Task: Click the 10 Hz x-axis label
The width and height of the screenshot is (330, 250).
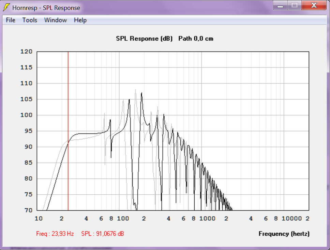Action: 39,218
